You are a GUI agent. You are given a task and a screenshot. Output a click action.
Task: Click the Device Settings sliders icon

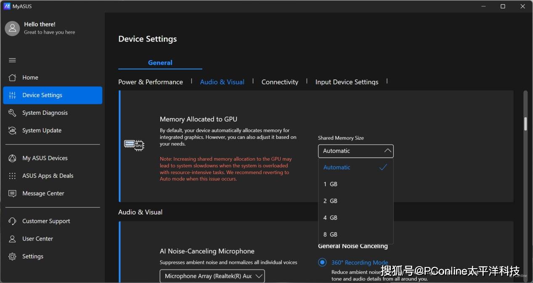point(12,95)
